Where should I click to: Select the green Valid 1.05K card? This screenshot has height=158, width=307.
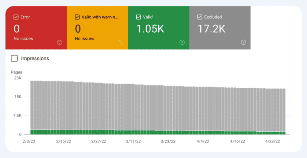click(159, 28)
